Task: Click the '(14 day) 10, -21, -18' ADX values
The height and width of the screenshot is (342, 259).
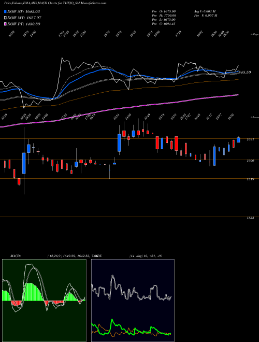Action: point(146,256)
